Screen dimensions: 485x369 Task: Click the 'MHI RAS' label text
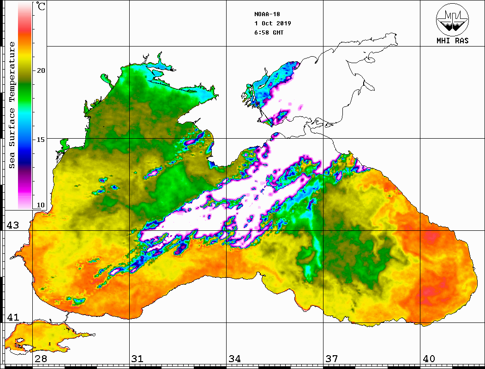[452, 41]
